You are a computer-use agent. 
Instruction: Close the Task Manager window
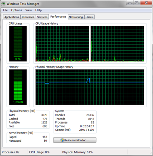(x=146, y=3)
